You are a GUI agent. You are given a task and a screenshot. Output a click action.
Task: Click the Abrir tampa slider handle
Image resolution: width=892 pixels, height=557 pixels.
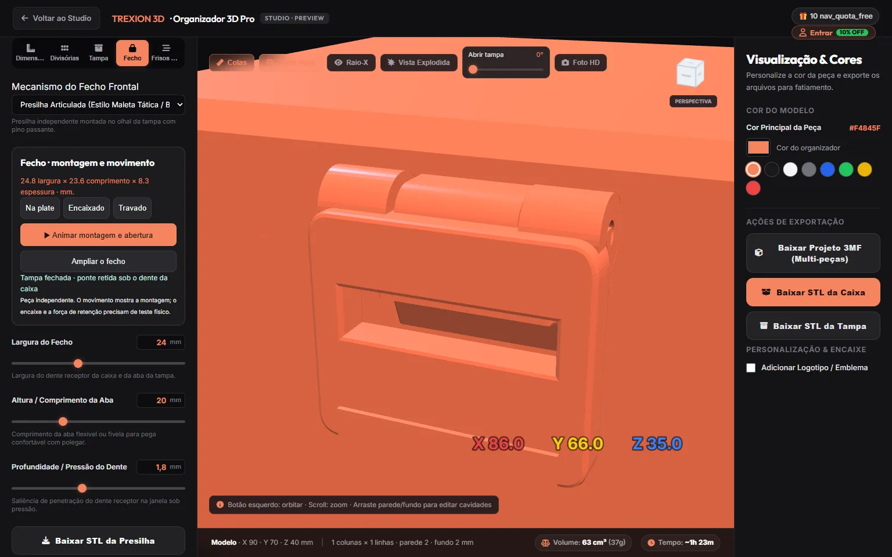pyautogui.click(x=473, y=70)
